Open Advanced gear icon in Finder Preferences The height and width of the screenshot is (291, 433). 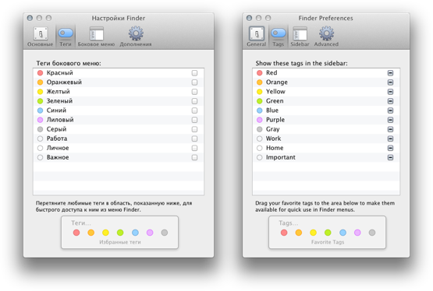coord(326,37)
